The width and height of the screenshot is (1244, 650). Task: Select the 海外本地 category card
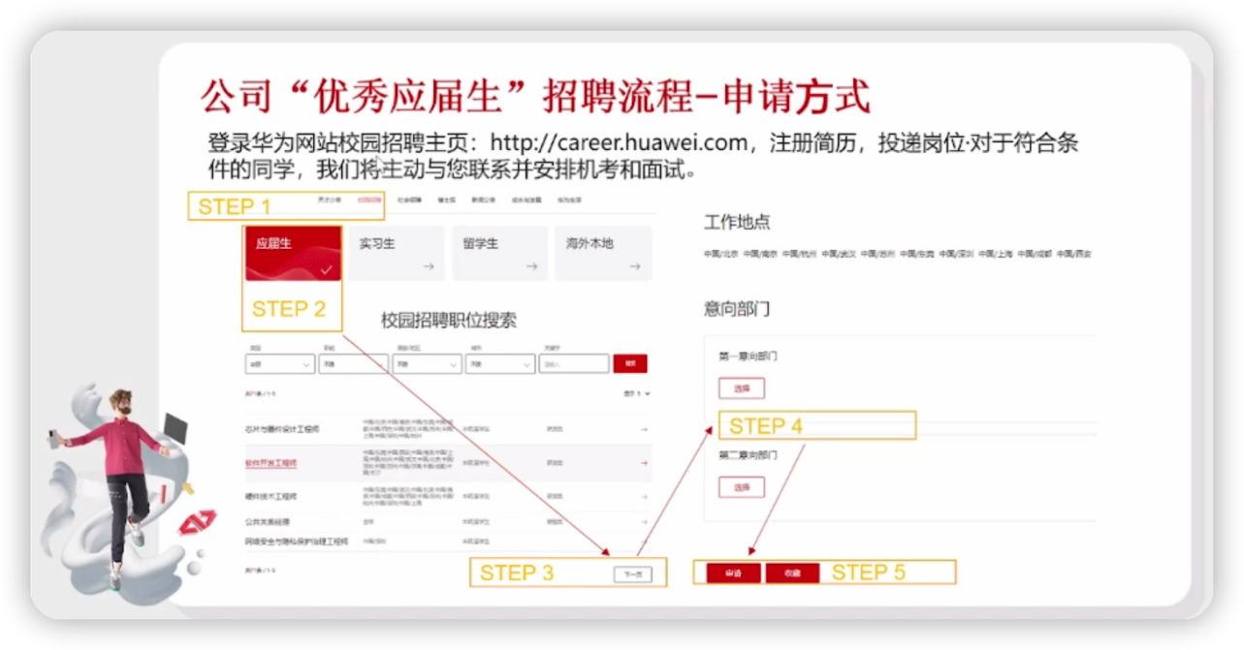tap(603, 254)
